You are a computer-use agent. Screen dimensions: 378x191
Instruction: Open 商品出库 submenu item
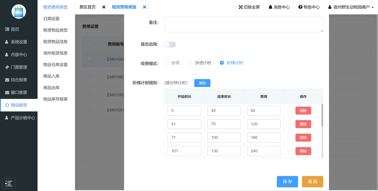51,88
